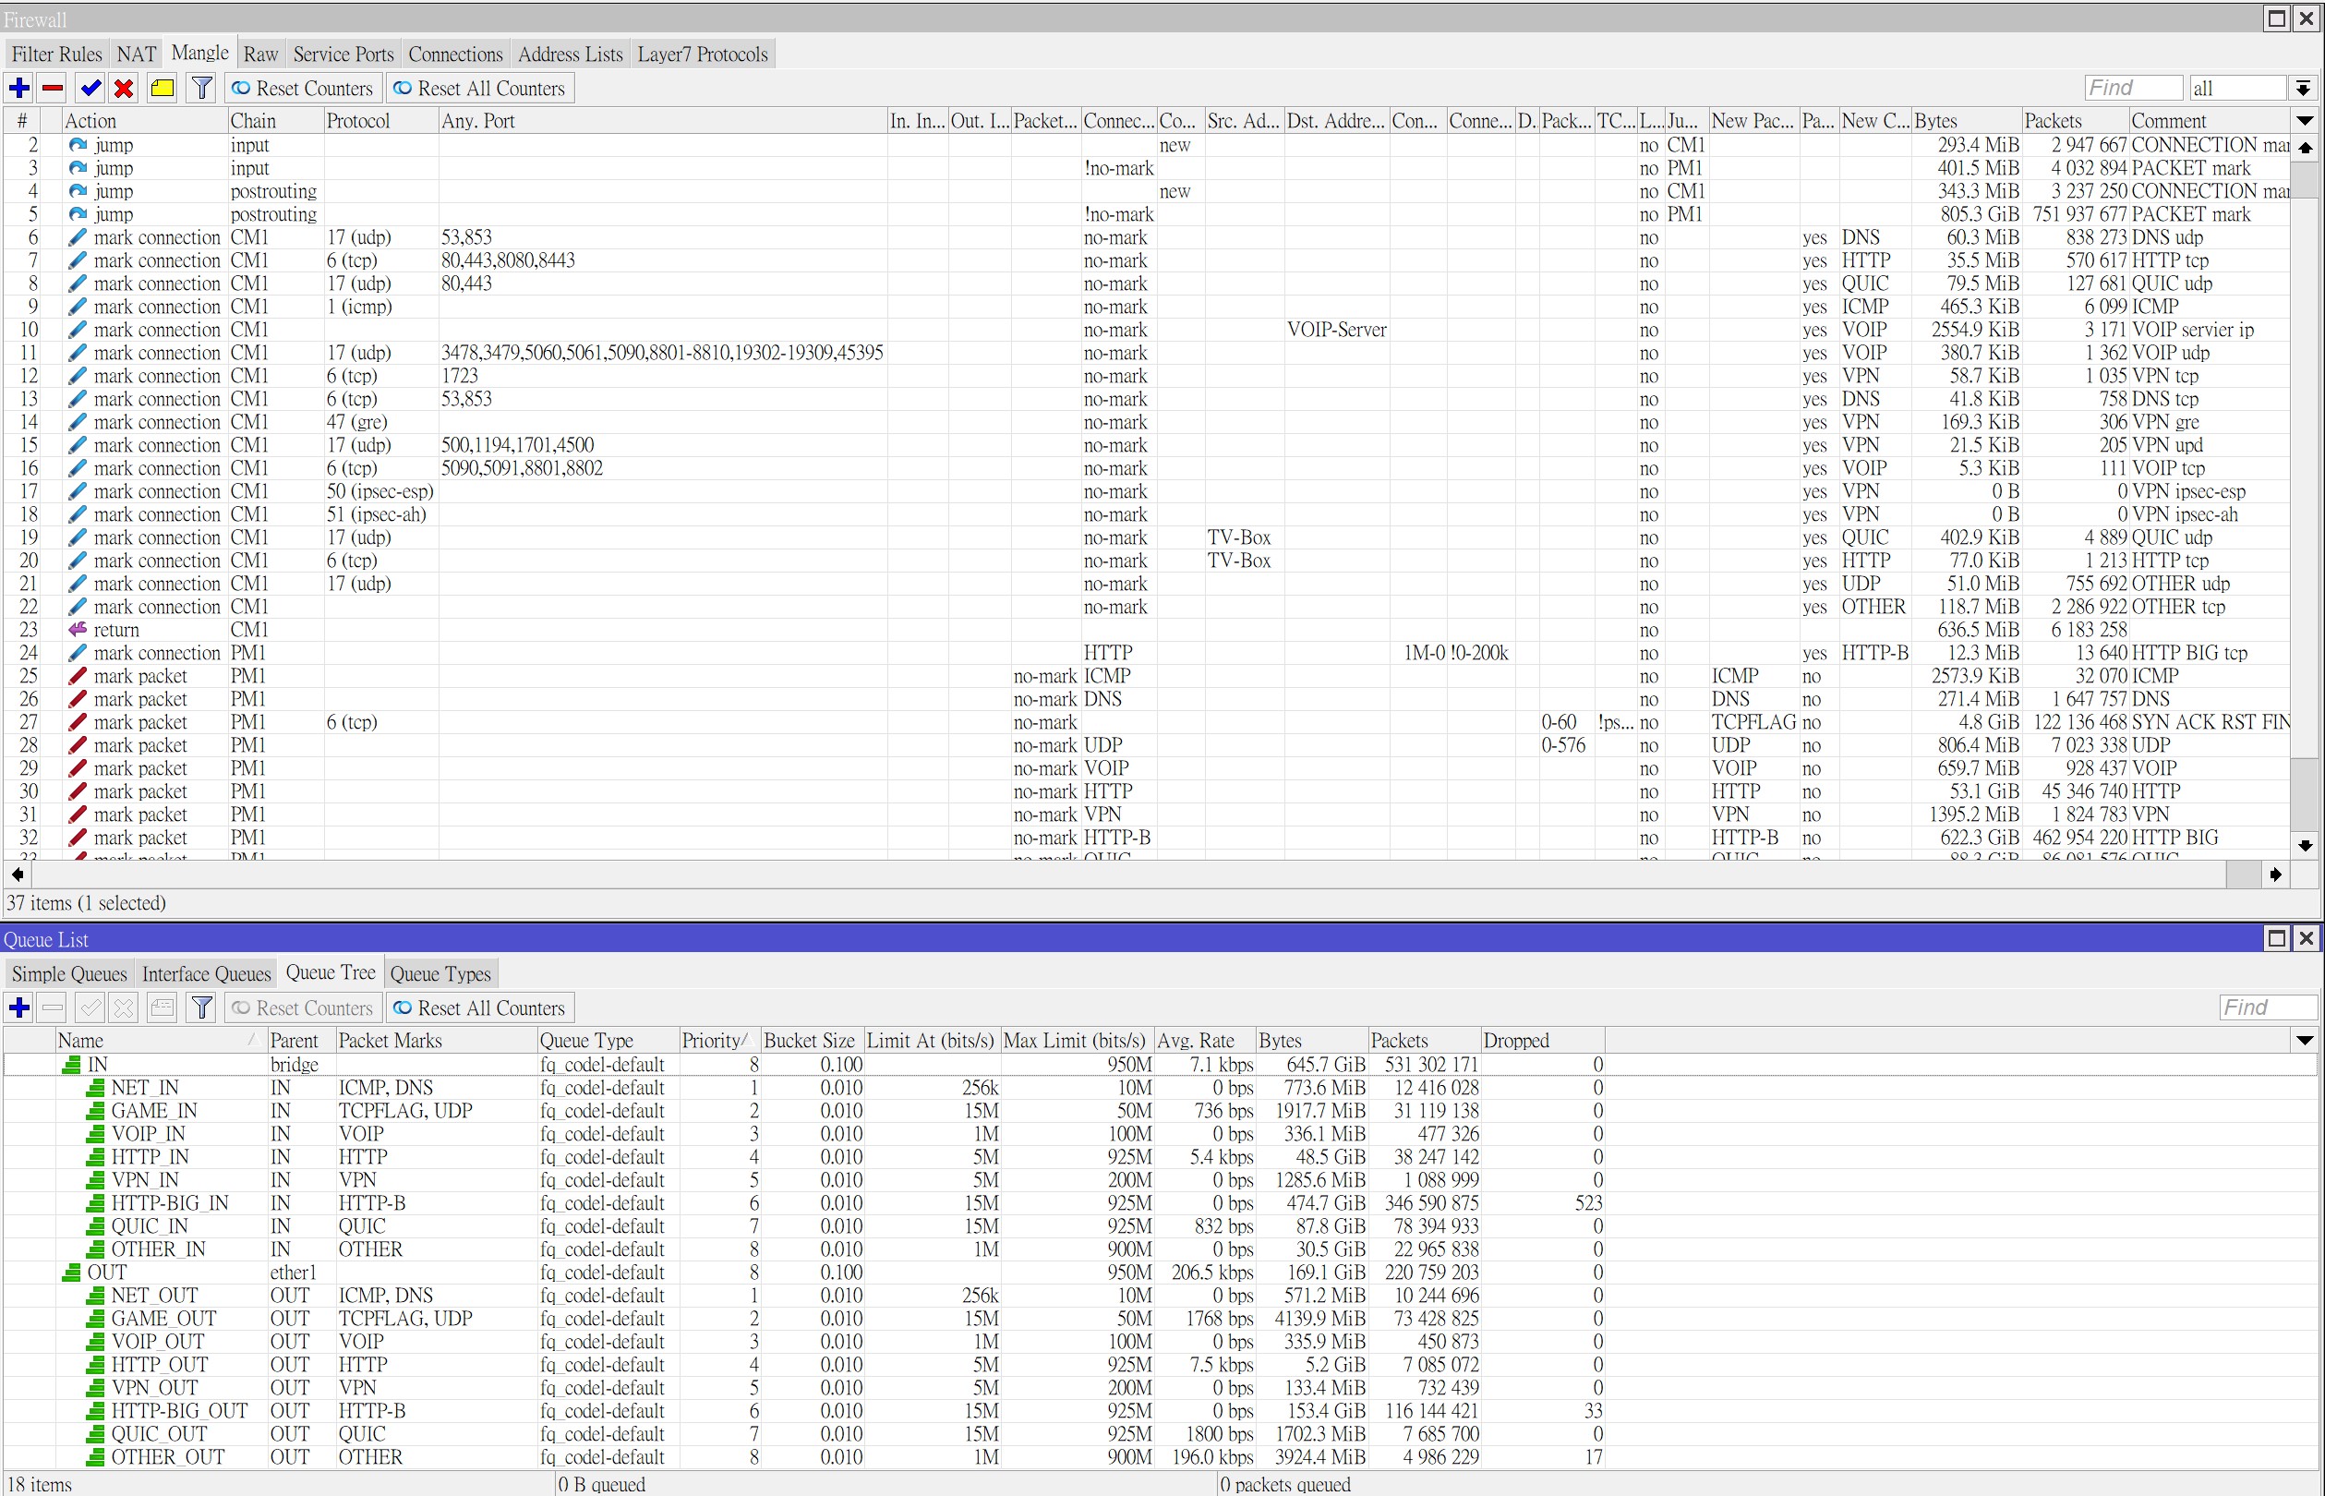
Task: Click mark packet icon of rule 25 ICMP
Action: (78, 676)
